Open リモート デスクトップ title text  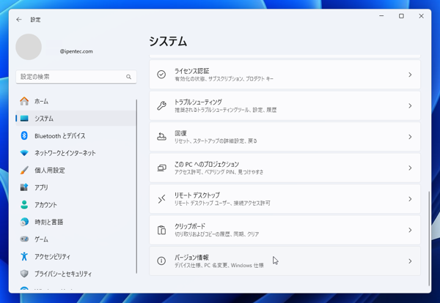pos(197,195)
